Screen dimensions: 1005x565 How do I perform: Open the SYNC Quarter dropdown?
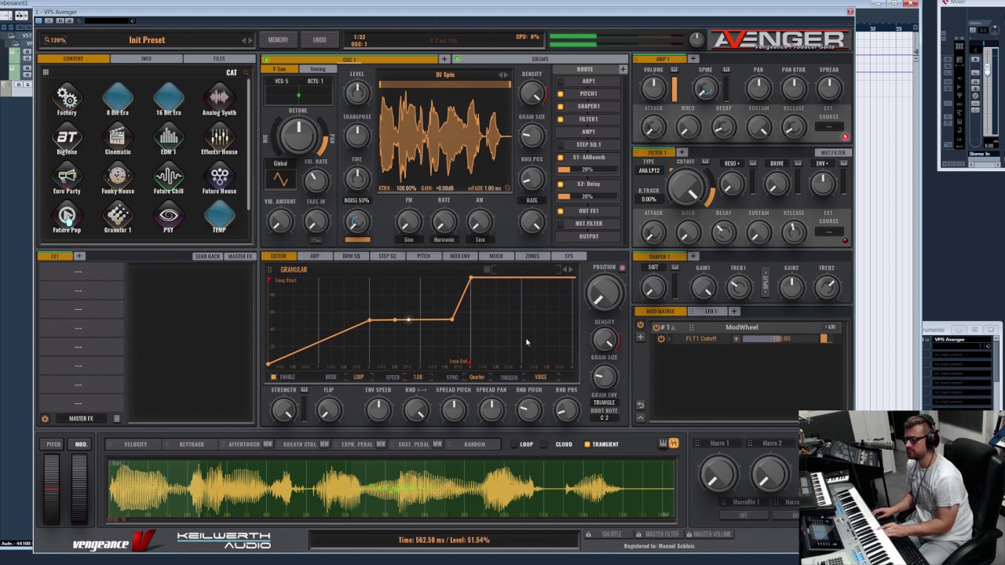[x=477, y=377]
